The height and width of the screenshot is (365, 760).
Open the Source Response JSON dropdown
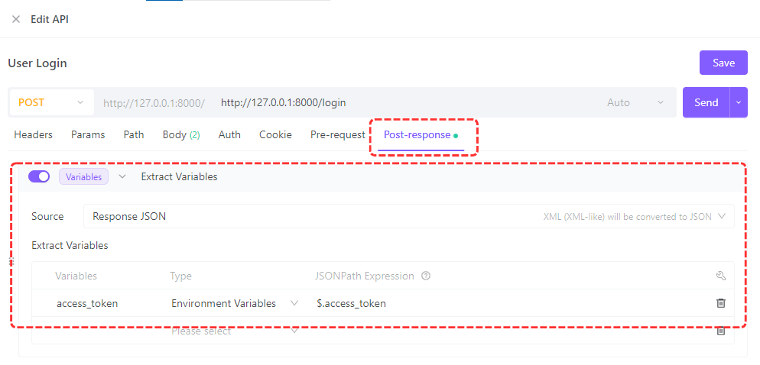coord(408,216)
